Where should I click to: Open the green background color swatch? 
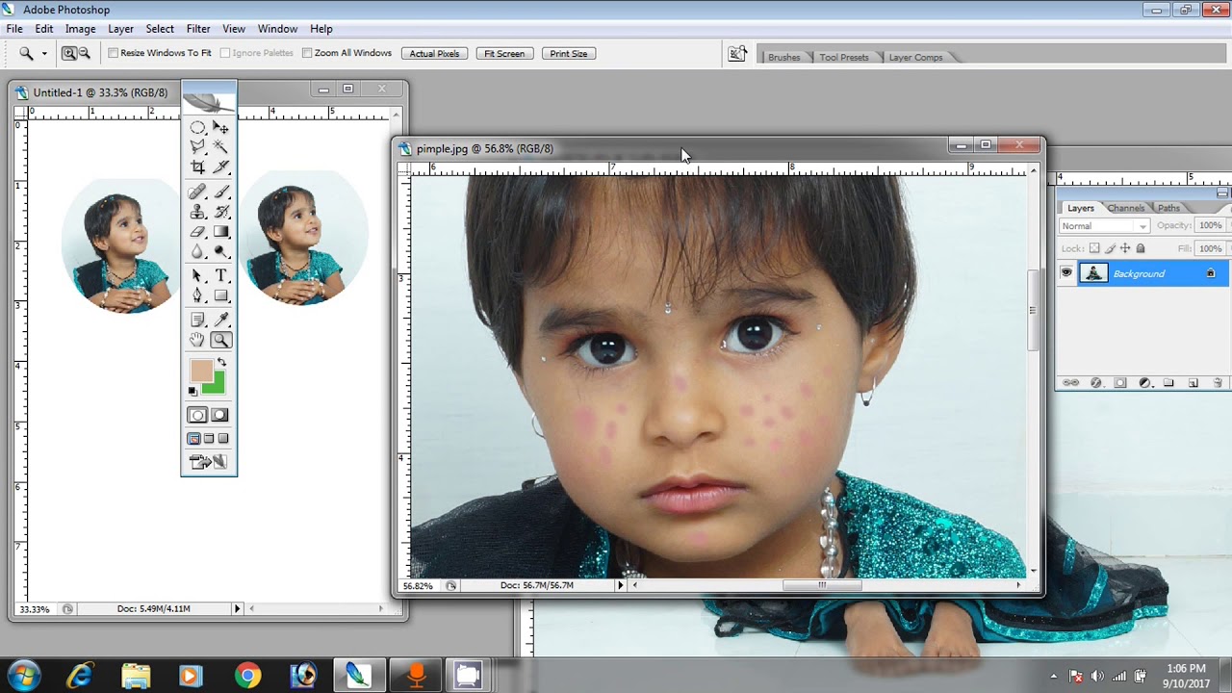point(218,386)
